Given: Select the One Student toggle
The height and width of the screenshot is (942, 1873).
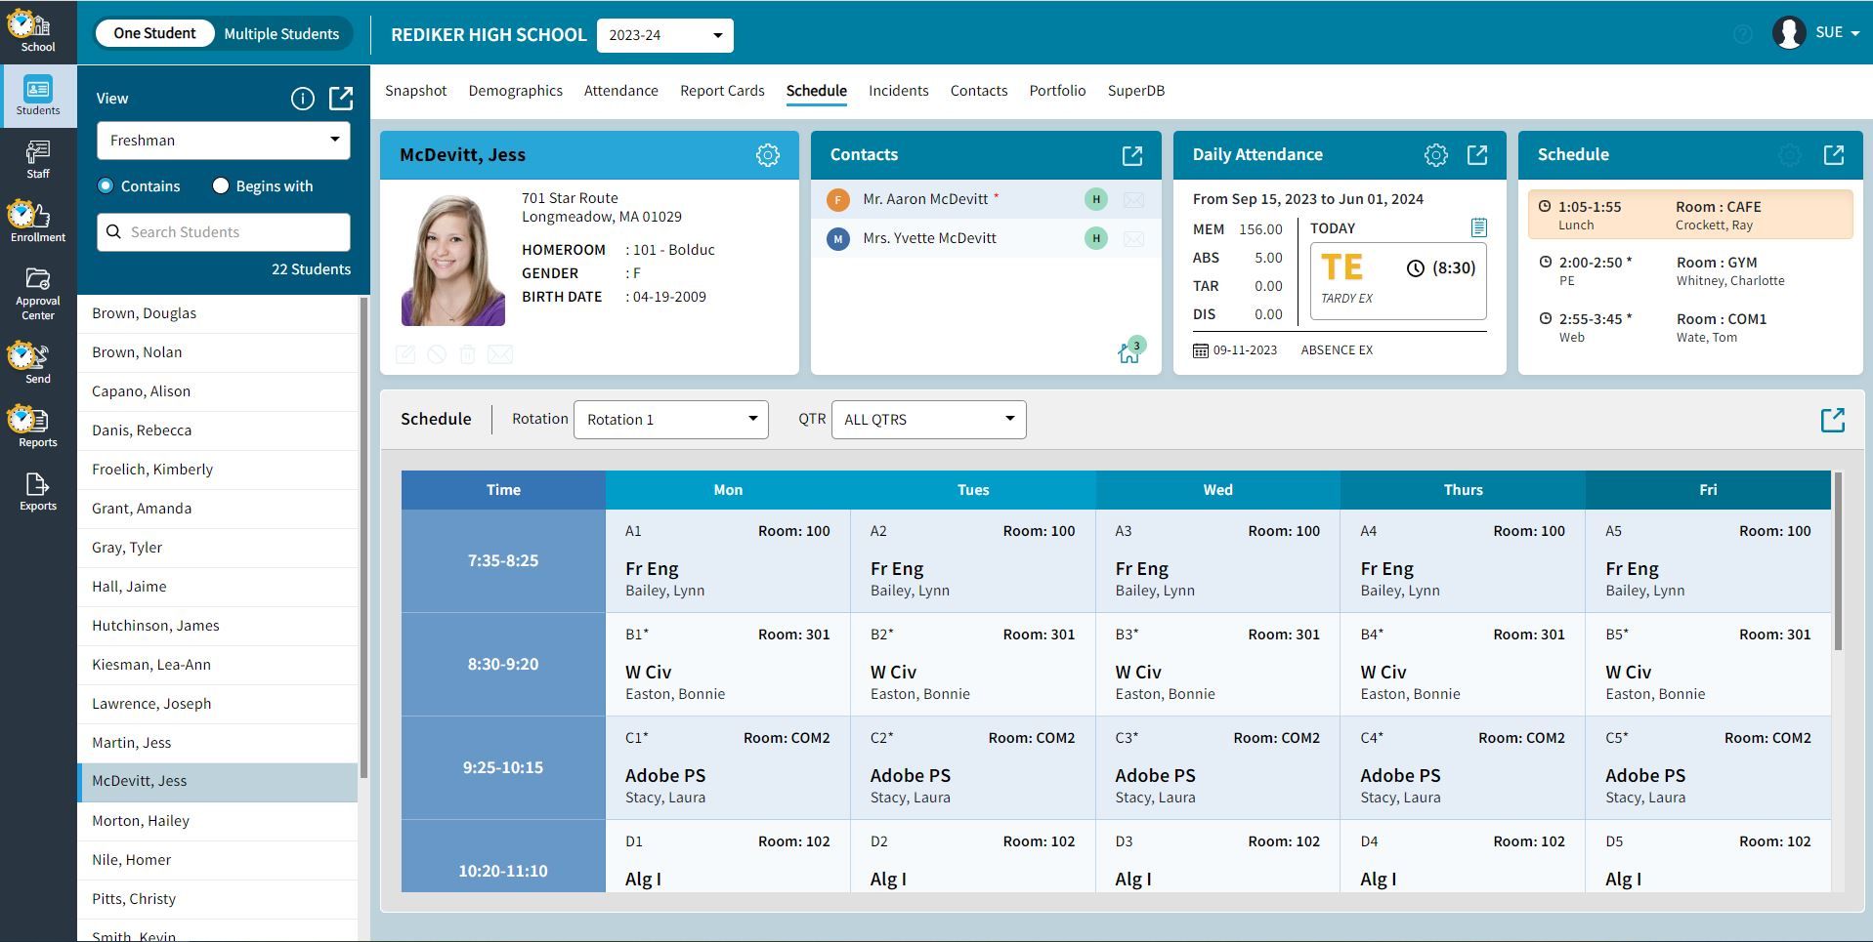Looking at the screenshot, I should 155,32.
